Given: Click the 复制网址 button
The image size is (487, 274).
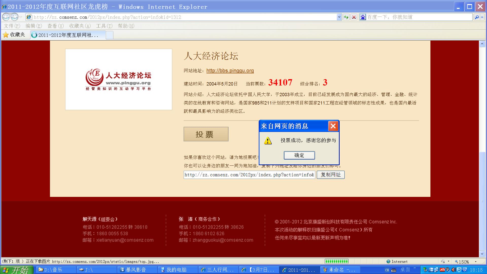Looking at the screenshot, I should click(x=331, y=175).
